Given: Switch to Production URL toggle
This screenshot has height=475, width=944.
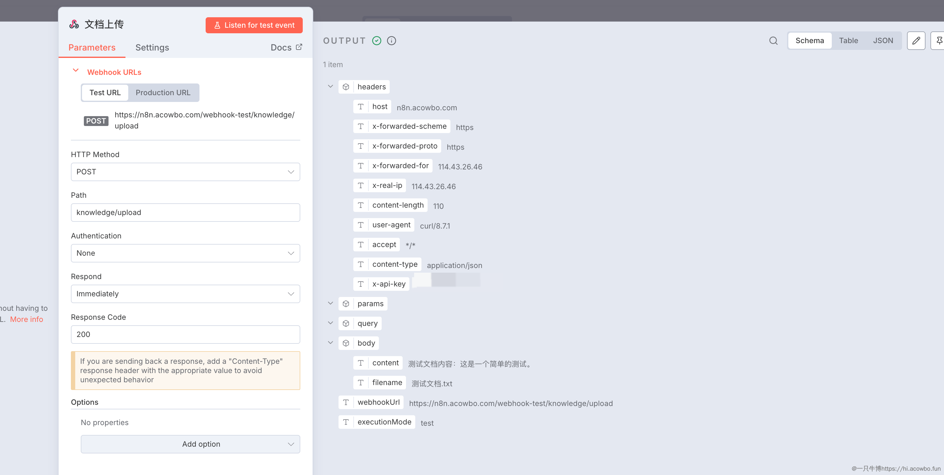Looking at the screenshot, I should click(163, 93).
